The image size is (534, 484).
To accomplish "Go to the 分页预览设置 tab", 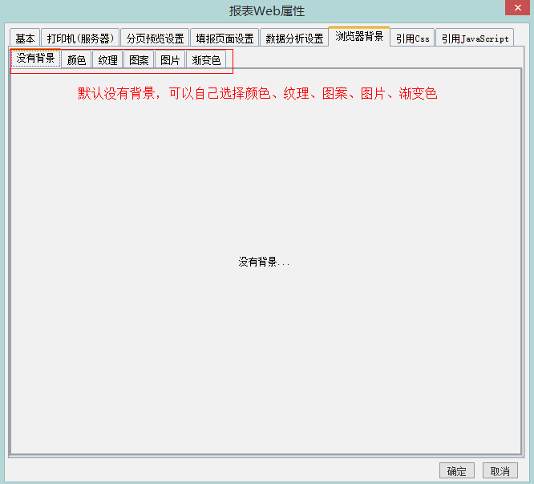I will pyautogui.click(x=155, y=38).
